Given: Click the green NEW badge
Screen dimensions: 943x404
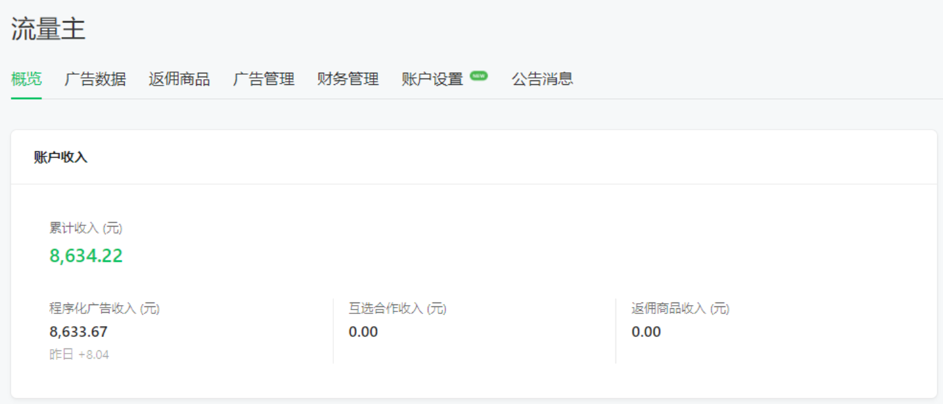Looking at the screenshot, I should click(x=479, y=75).
